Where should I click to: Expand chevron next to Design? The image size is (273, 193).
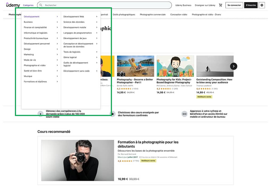tap(57, 49)
